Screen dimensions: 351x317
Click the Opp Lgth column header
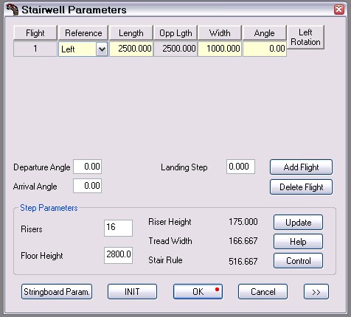pyautogui.click(x=175, y=32)
